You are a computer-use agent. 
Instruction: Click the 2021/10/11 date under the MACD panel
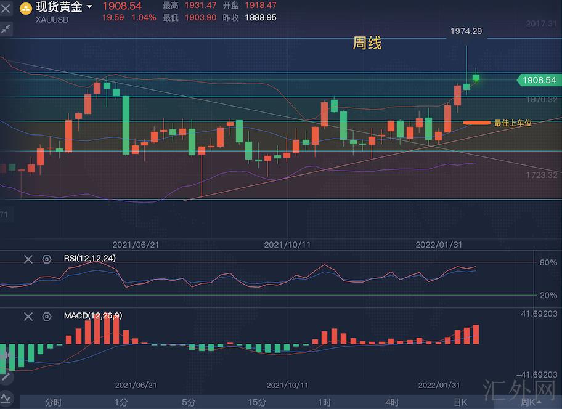[x=287, y=385]
